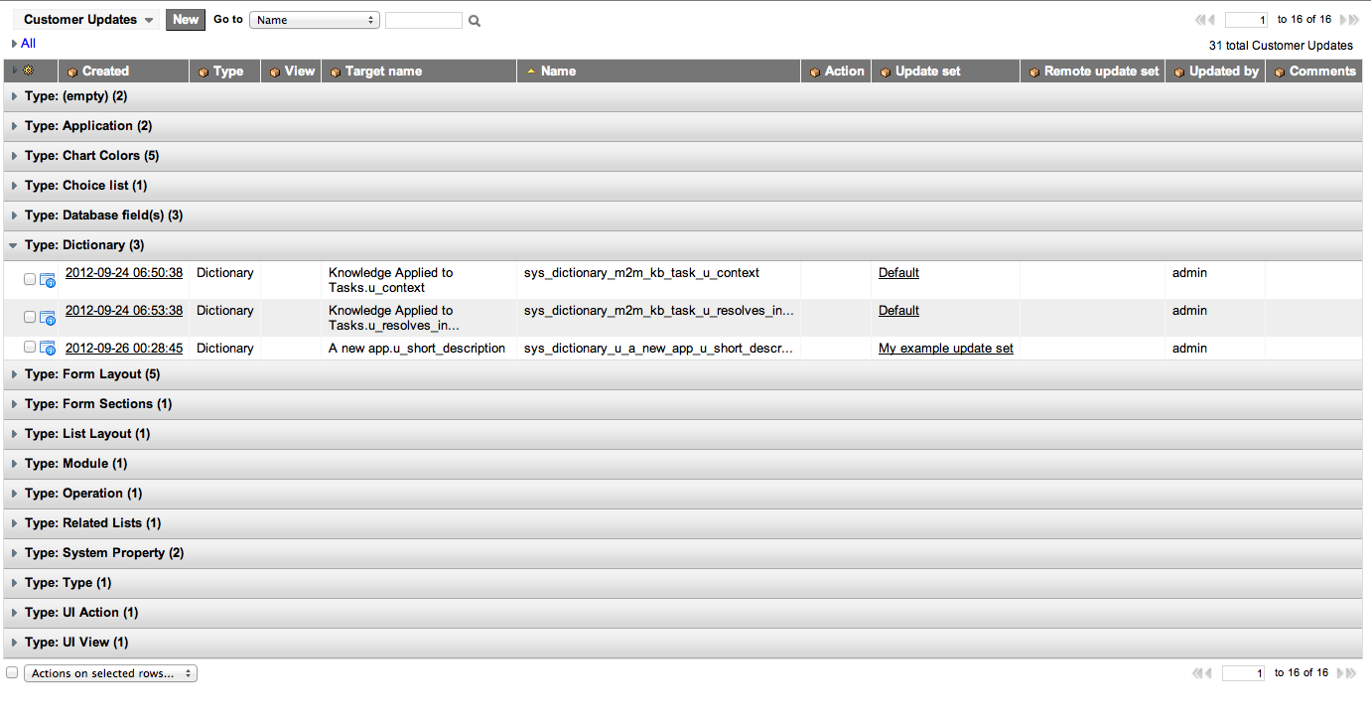Expand the Type: UI Action group
Image resolution: width=1371 pixels, height=716 pixels.
(x=13, y=613)
